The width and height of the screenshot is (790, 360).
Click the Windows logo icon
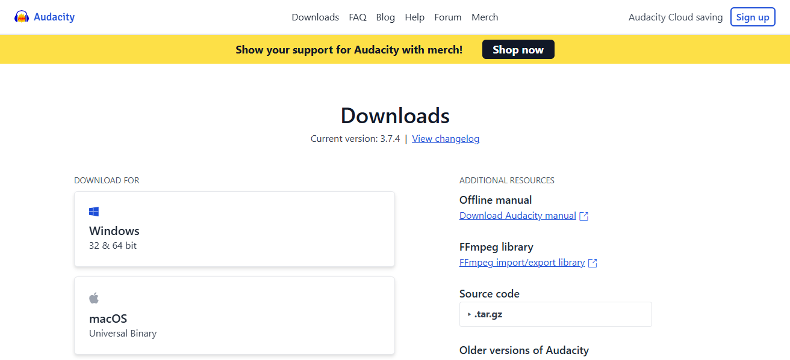tap(94, 212)
